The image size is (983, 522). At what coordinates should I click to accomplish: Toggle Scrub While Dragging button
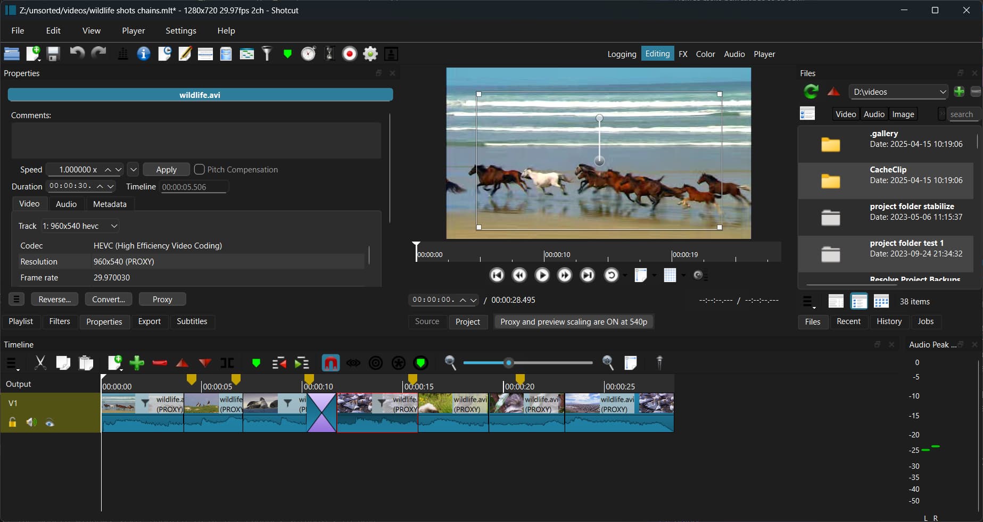click(x=353, y=363)
